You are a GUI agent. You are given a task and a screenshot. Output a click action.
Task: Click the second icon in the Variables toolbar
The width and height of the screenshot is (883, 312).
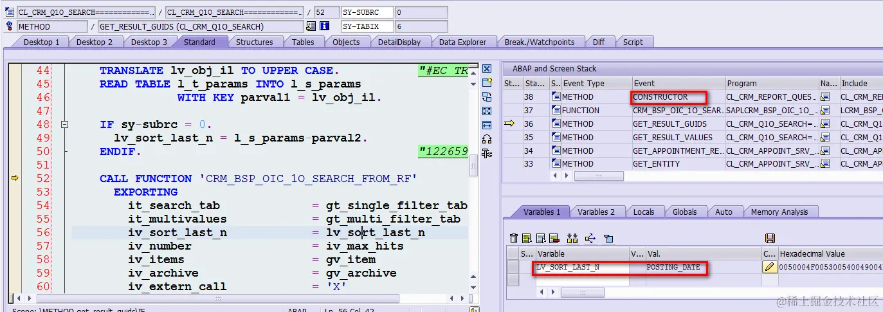click(527, 238)
